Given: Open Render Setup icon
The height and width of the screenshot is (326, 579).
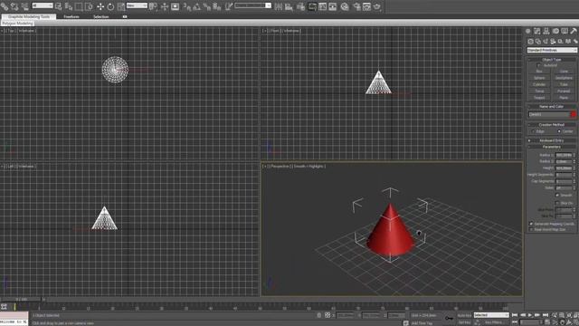Looking at the screenshot, I should (356, 6).
